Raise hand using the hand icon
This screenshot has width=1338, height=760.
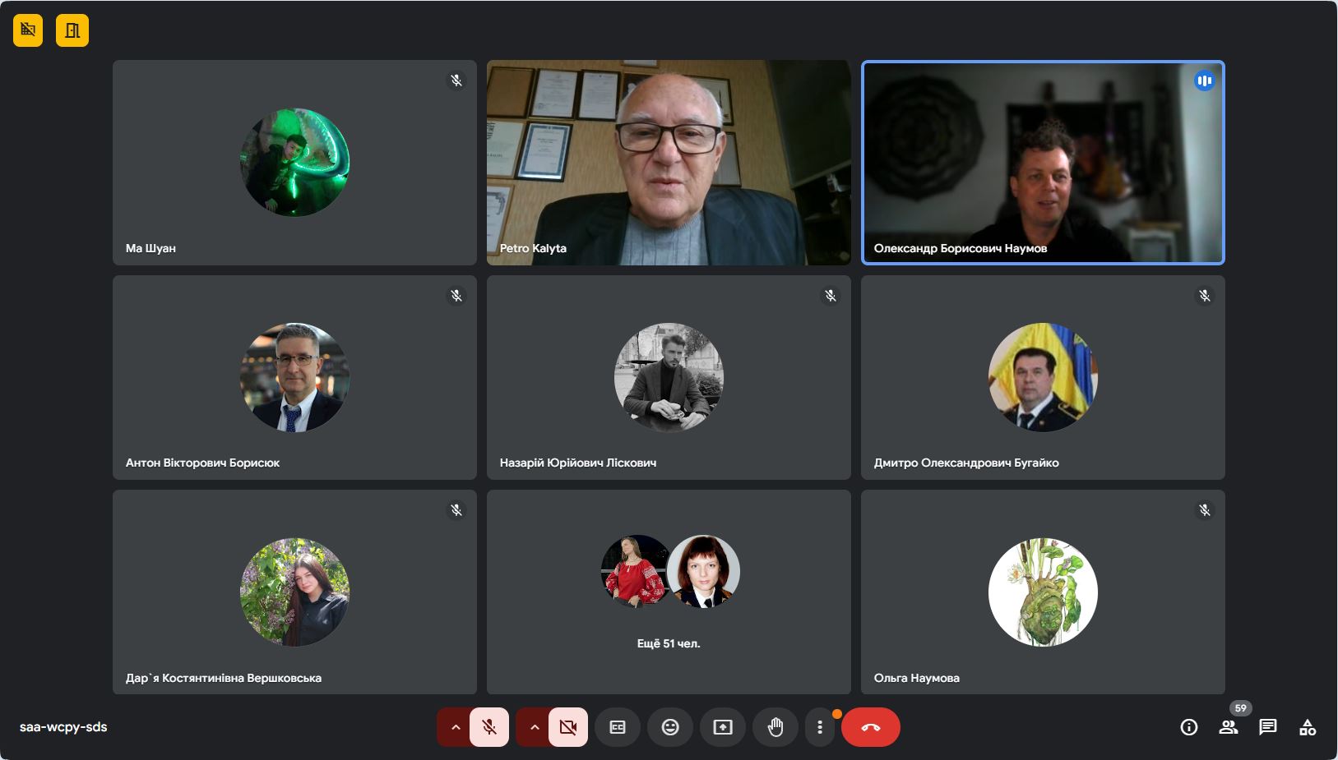click(775, 727)
